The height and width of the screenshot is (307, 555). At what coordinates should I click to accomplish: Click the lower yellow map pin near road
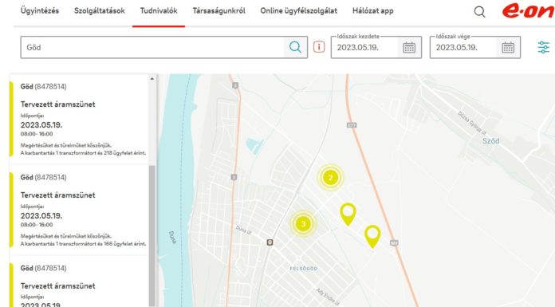pyautogui.click(x=372, y=236)
